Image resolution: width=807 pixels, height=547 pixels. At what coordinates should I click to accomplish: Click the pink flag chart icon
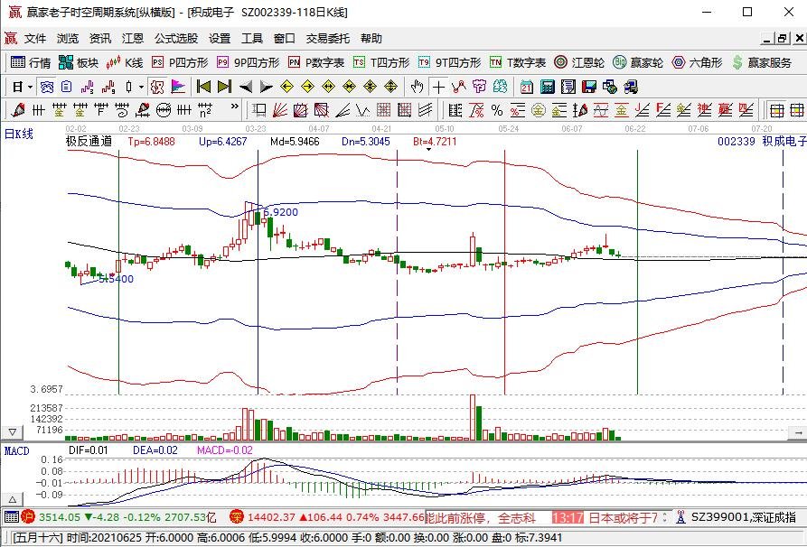pyautogui.click(x=178, y=87)
